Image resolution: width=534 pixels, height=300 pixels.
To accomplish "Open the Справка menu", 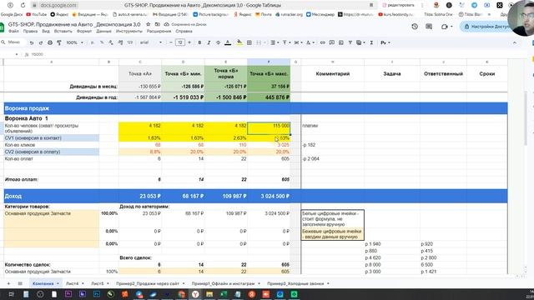I will click(184, 32).
